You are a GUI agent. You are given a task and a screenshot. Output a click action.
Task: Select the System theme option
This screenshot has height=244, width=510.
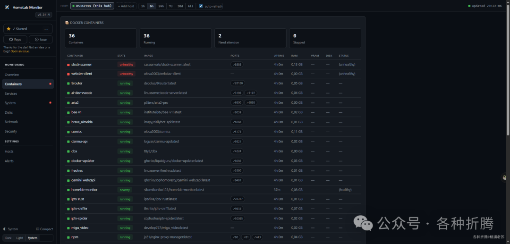tap(33, 238)
